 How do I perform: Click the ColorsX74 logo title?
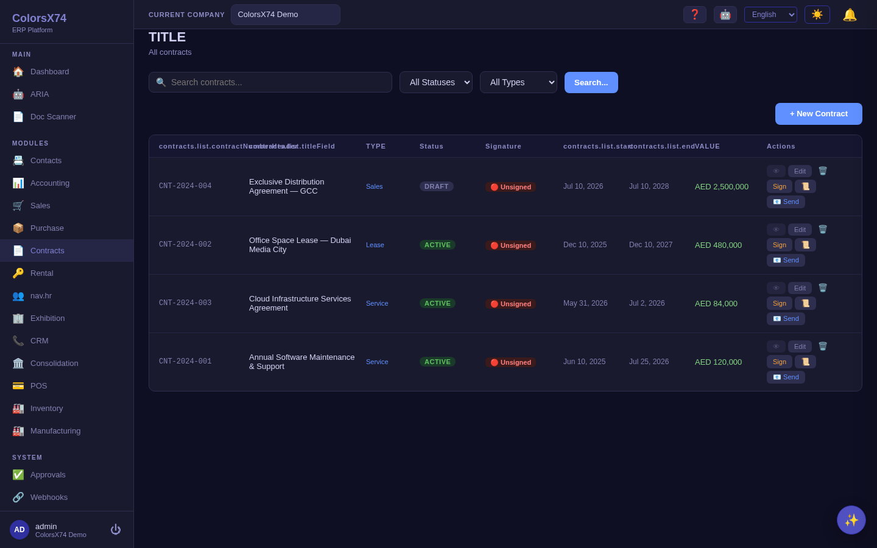[39, 18]
